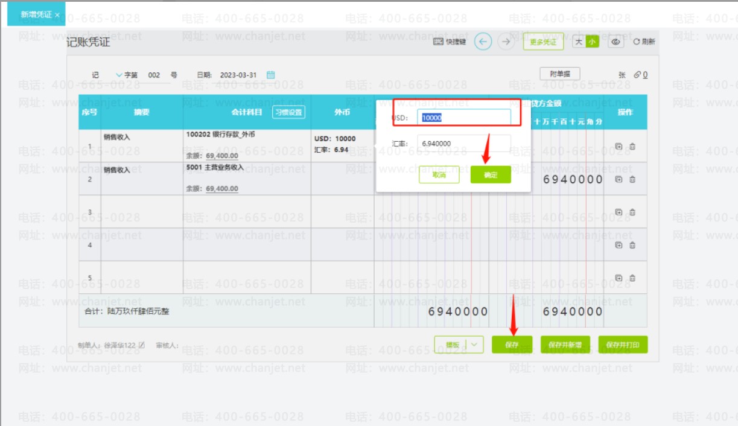Insert row using row 2 add icon
This screenshot has height=426, width=738.
pos(619,179)
